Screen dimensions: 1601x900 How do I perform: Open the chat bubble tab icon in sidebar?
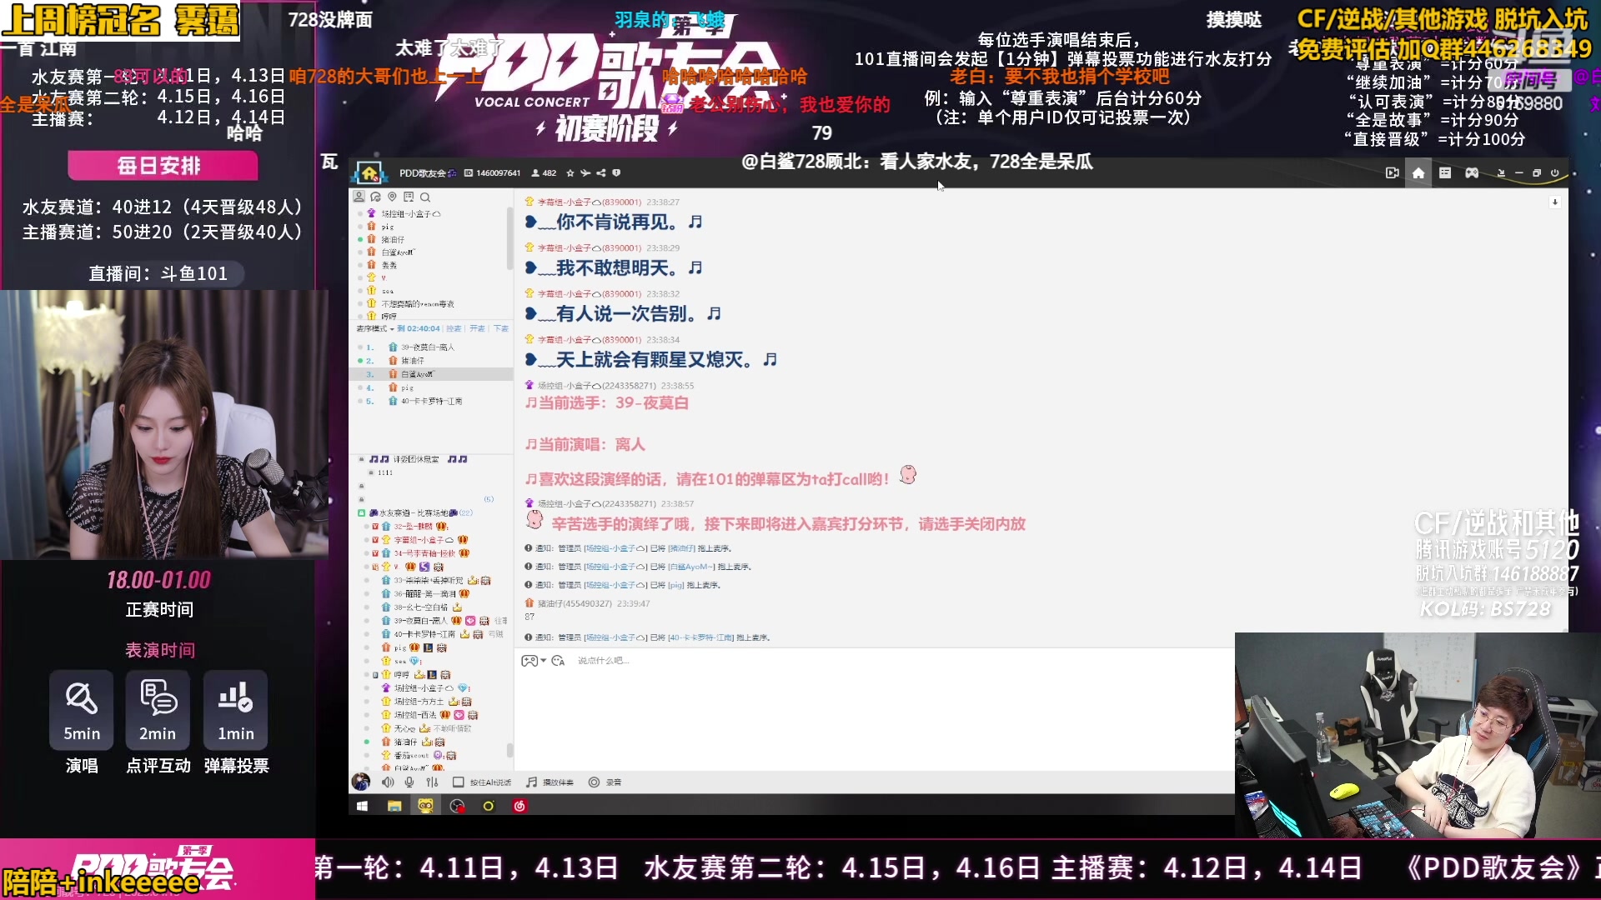(x=375, y=197)
